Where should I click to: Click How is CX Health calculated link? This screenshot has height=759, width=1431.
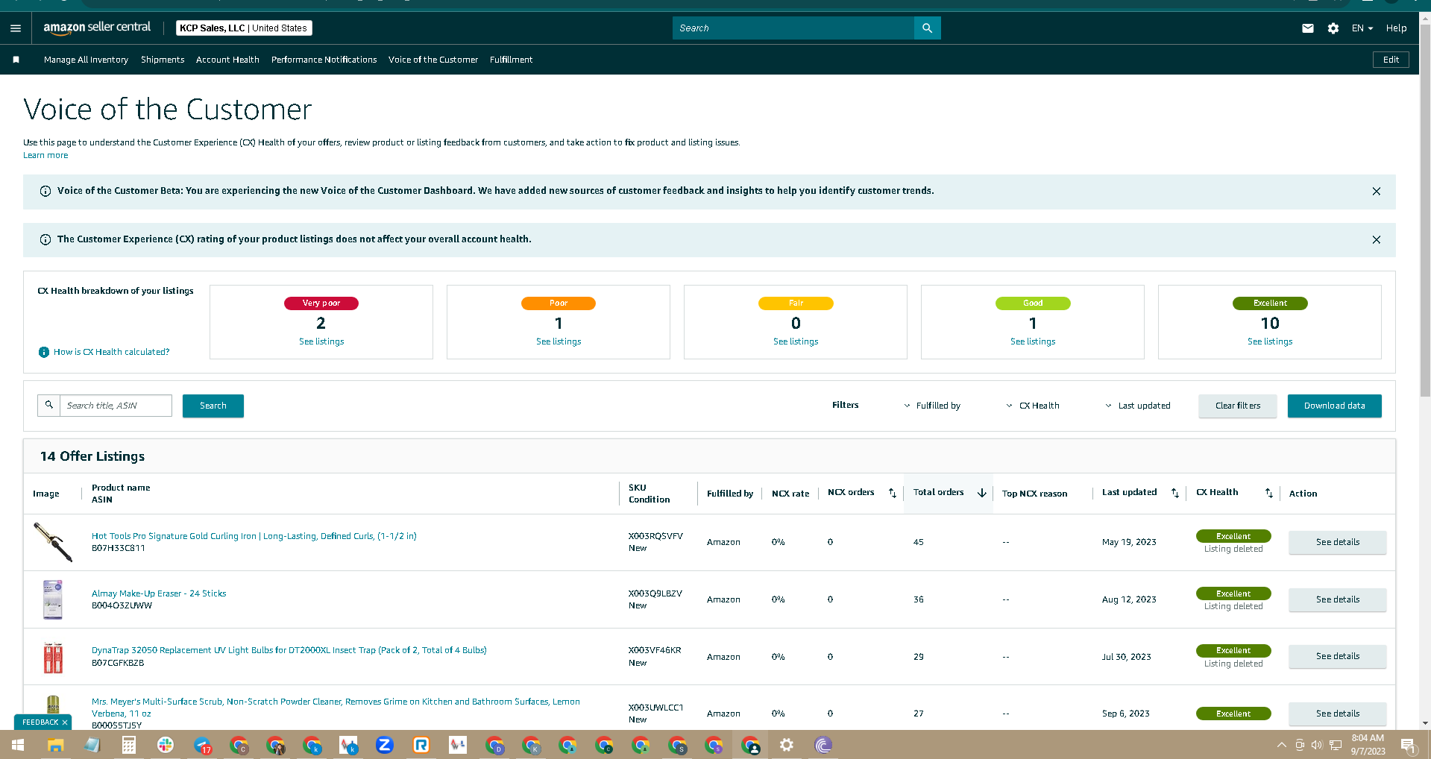111,352
